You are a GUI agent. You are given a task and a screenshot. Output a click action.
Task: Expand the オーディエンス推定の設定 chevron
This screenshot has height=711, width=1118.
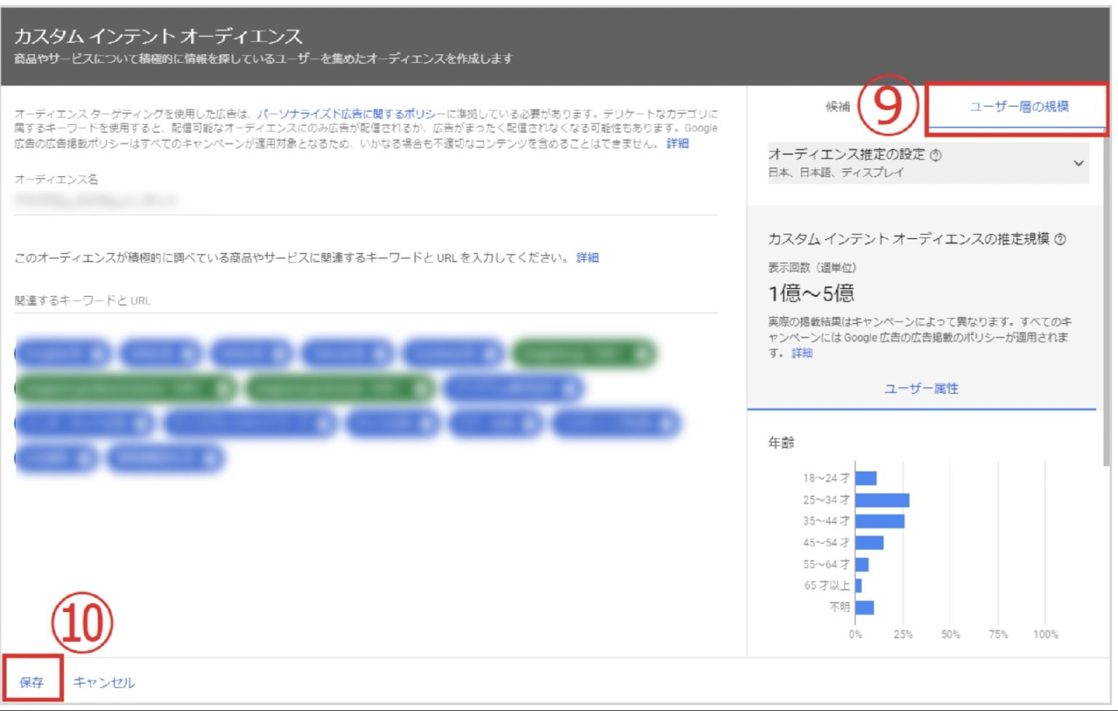pos(1078,163)
